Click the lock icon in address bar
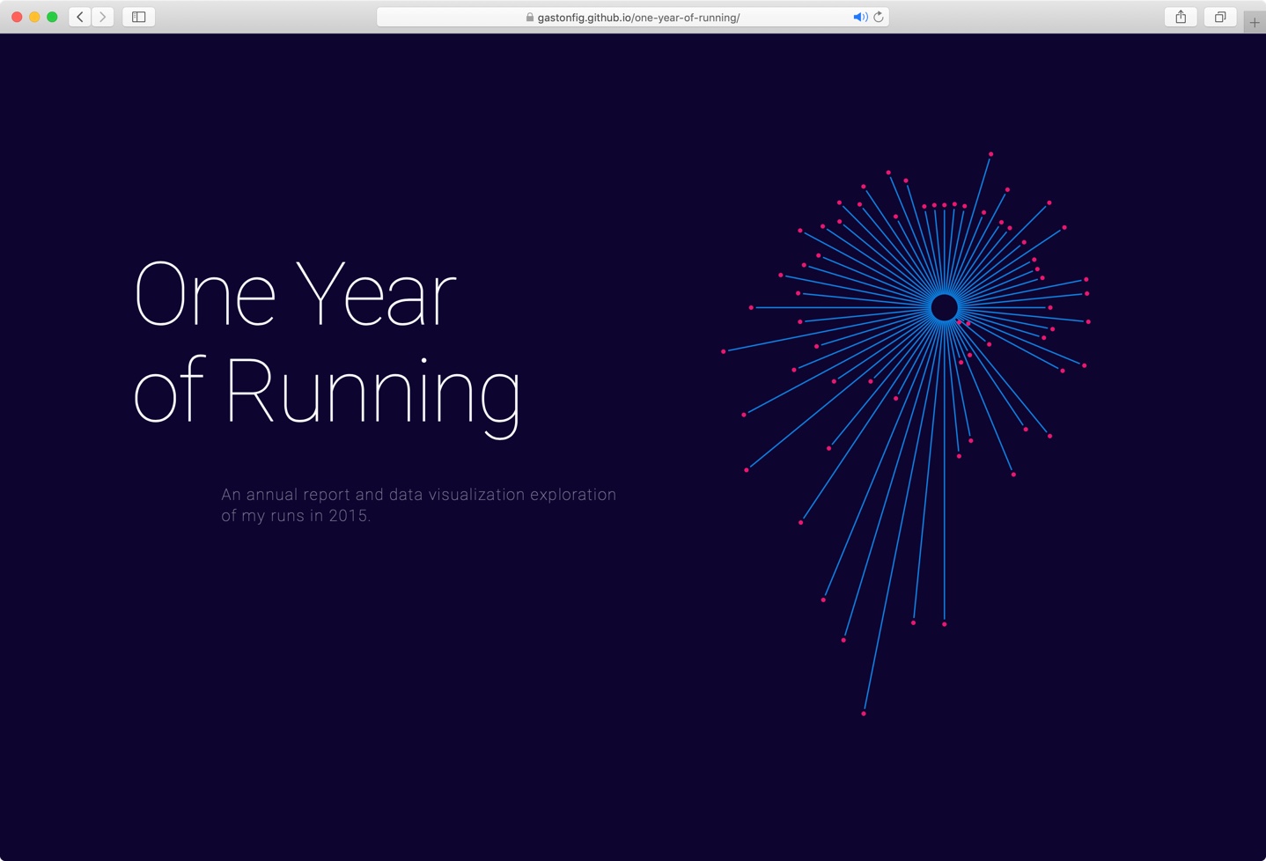This screenshot has width=1266, height=861. click(x=530, y=18)
